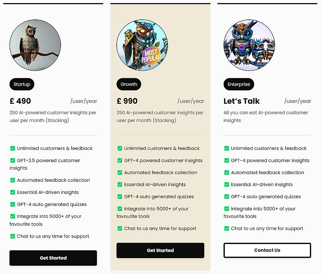Viewport: 321px width, 274px height.
Task: Click the Growth plan armored owl image
Action: 142,45
